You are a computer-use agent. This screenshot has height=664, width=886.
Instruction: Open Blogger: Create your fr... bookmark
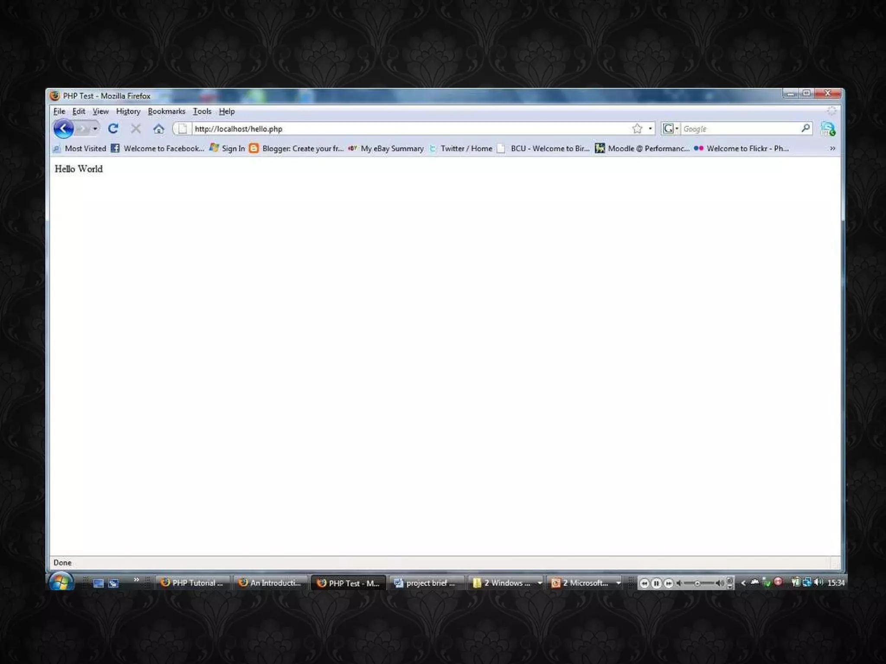click(296, 149)
